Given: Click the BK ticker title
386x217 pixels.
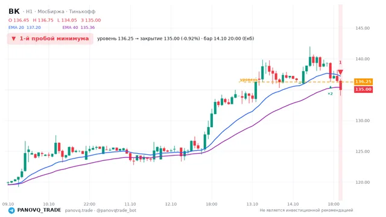Looking at the screenshot, I should click(14, 11).
